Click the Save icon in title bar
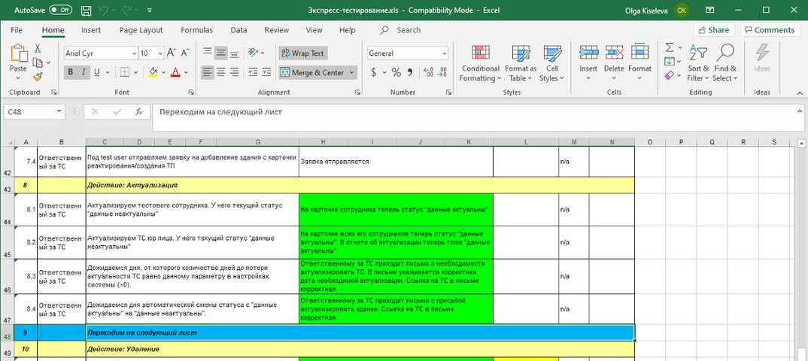Screen dimensions: 808x361 coord(87,10)
